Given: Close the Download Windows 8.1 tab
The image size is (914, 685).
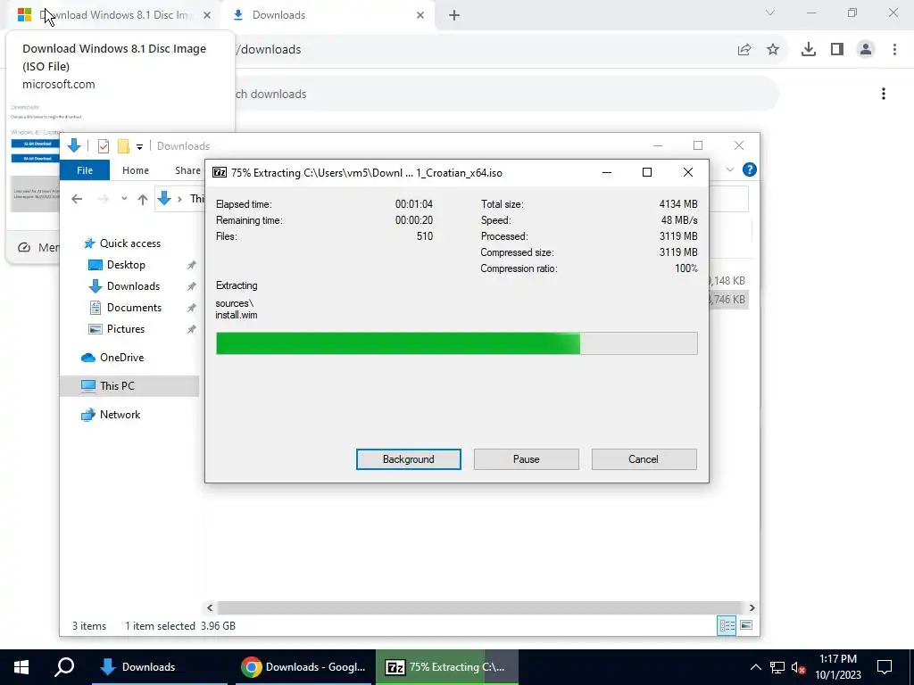Looking at the screenshot, I should (207, 15).
